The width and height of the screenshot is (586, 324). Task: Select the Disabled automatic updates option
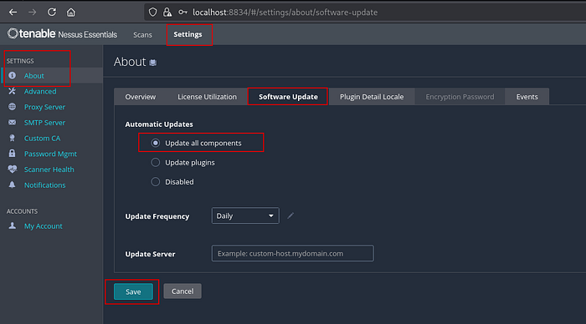[156, 181]
